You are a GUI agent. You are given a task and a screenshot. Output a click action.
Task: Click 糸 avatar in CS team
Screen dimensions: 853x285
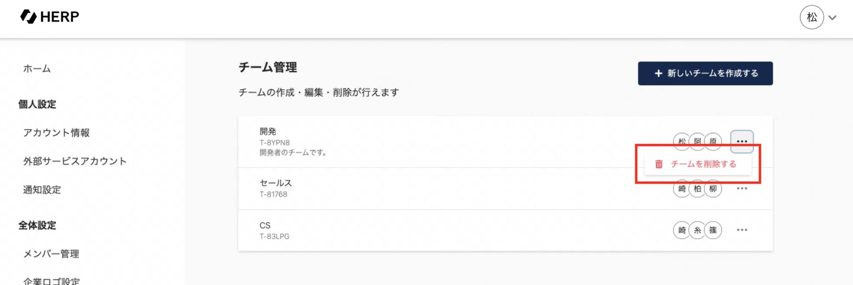(697, 230)
